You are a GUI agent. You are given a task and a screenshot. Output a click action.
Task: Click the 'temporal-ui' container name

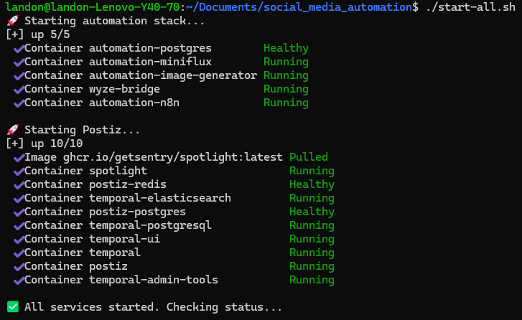124,239
